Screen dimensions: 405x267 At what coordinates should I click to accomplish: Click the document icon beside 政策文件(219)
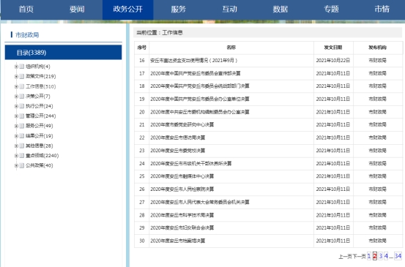[22, 76]
